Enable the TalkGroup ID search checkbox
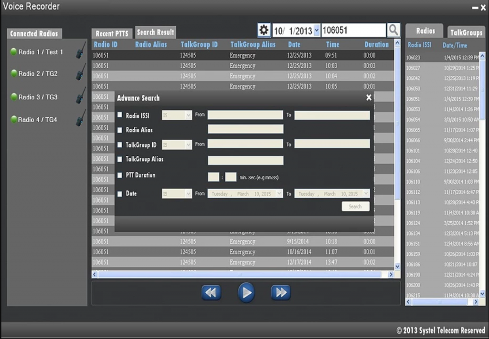 point(120,144)
